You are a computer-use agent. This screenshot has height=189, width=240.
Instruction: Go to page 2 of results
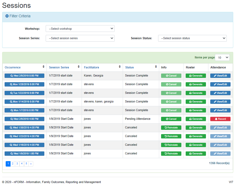(13, 164)
